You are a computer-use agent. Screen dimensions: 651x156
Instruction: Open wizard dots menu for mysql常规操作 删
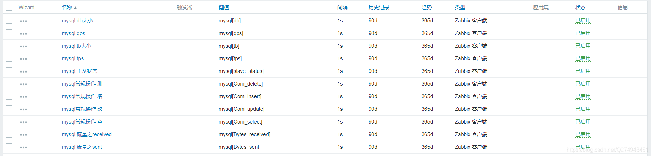[23, 84]
